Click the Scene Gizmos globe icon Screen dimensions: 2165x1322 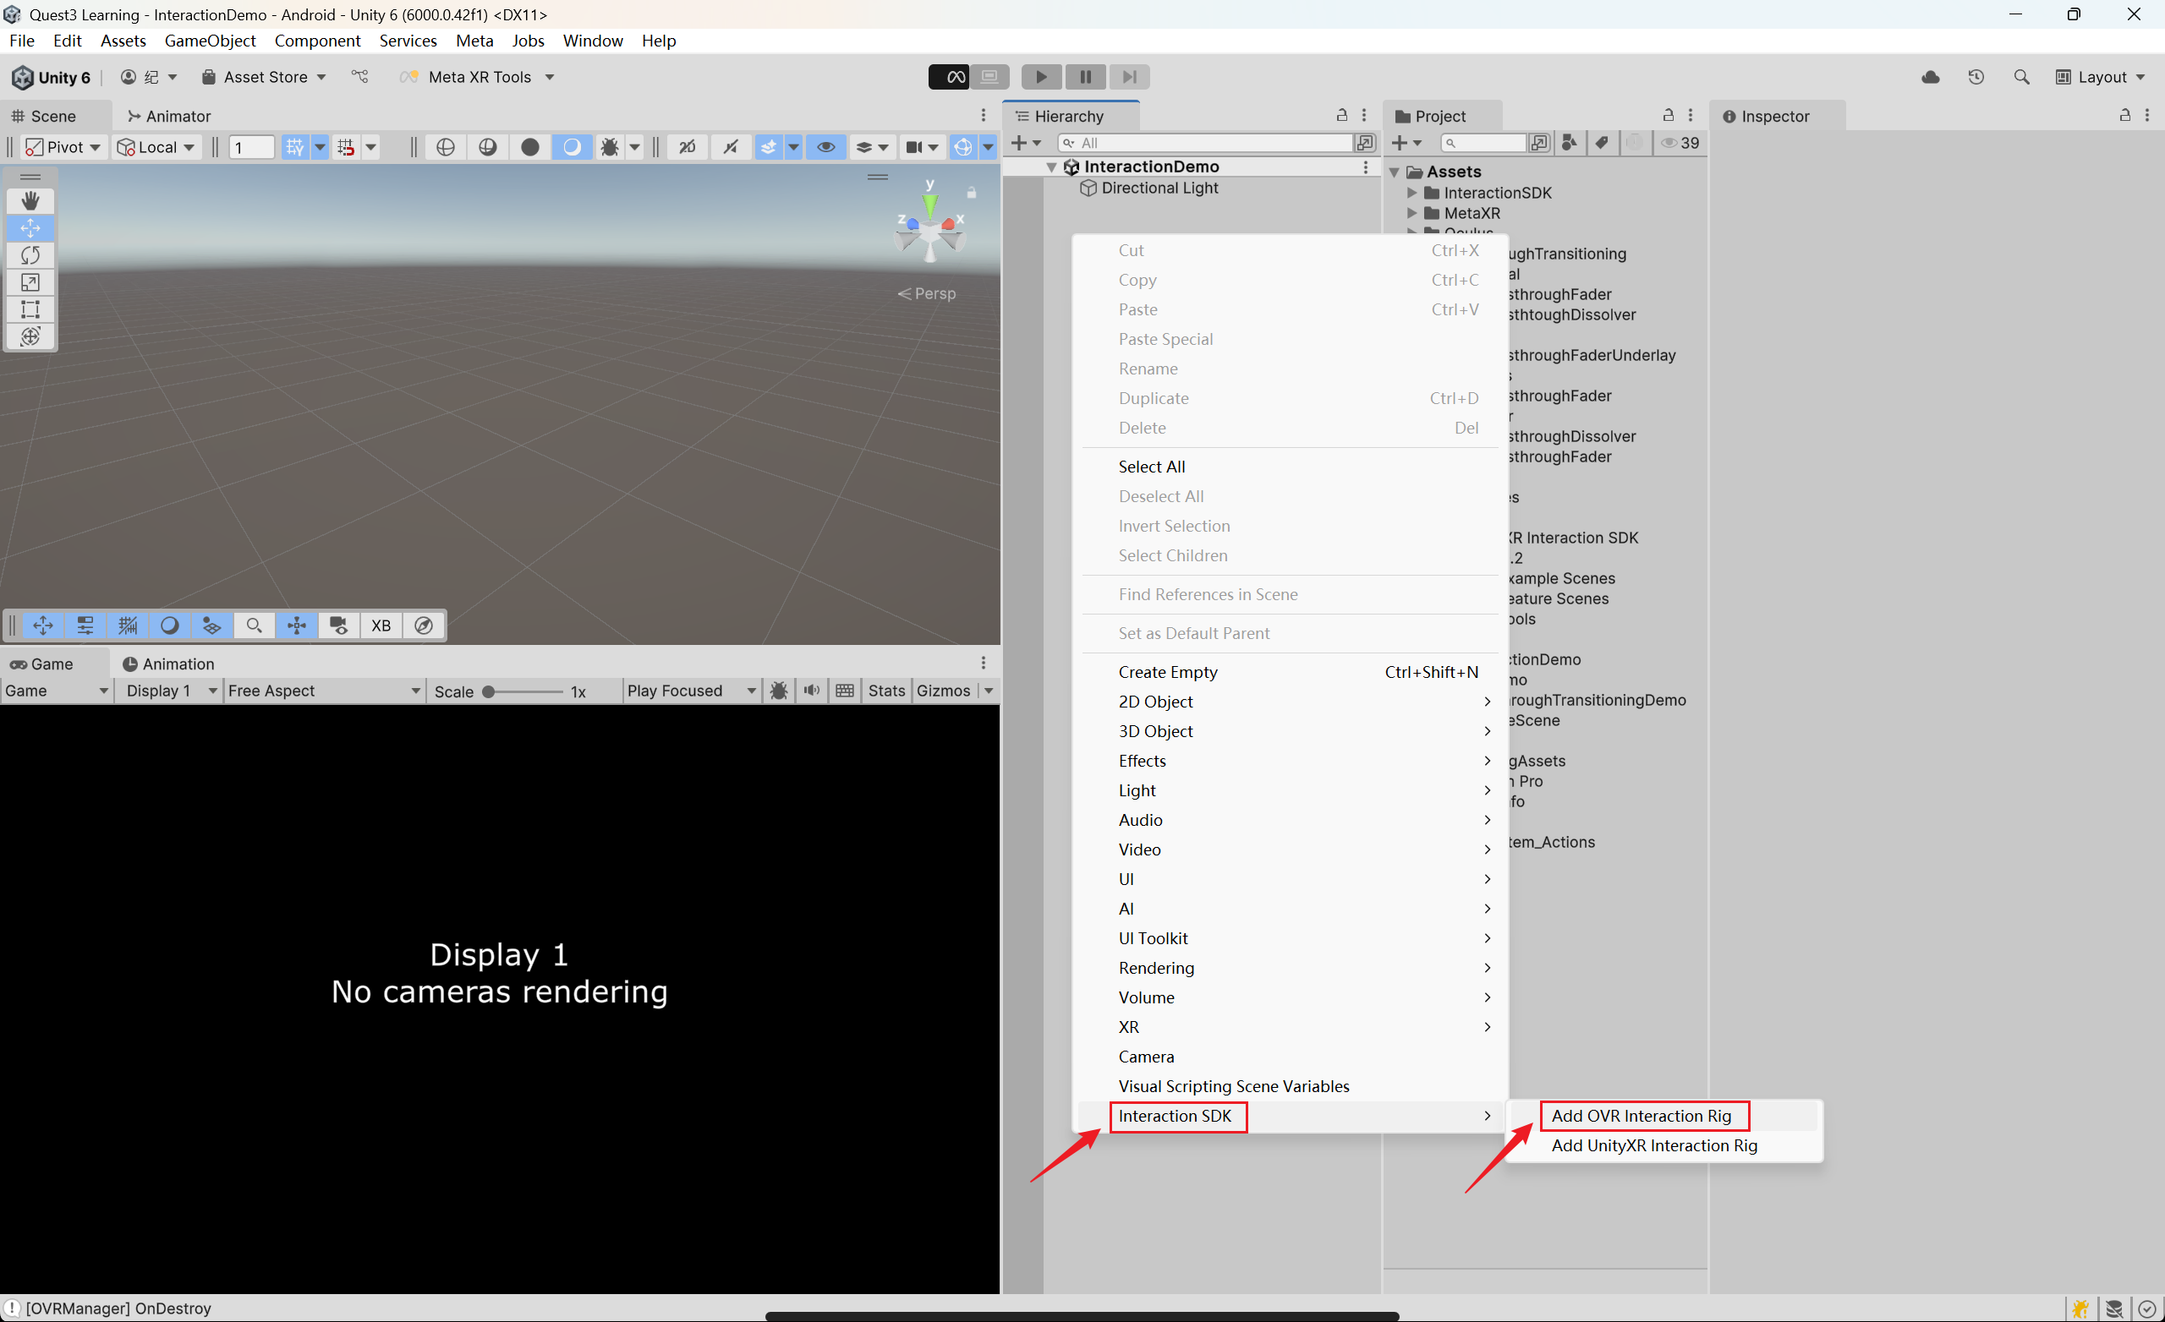point(963,147)
